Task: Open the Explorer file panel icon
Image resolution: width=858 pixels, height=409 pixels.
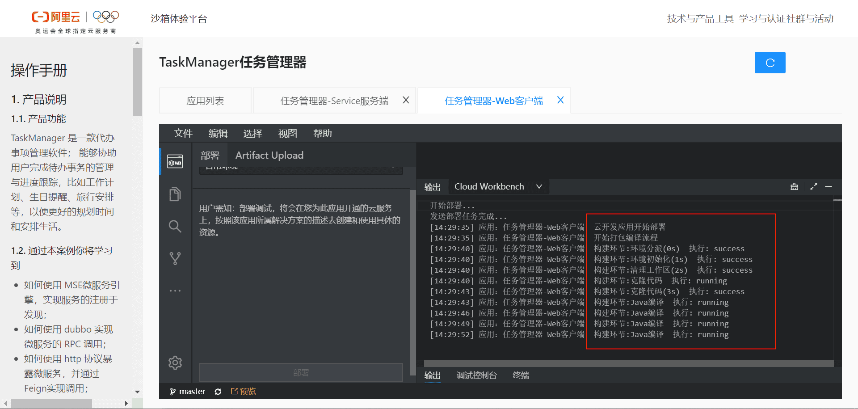Action: (x=175, y=194)
